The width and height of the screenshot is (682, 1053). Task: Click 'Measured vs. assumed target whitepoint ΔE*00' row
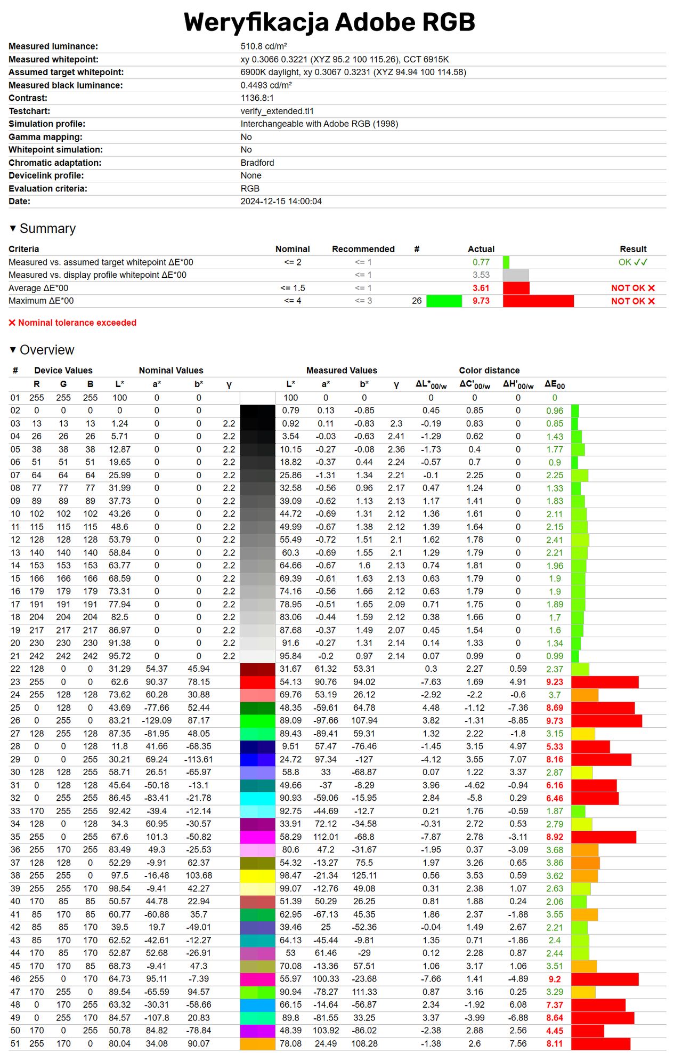point(337,262)
